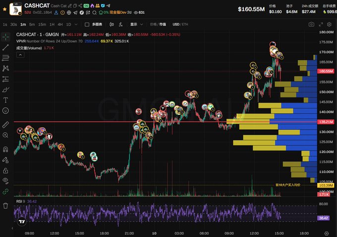Select the 1s timeframe
The image size is (337, 237).
click(5, 24)
